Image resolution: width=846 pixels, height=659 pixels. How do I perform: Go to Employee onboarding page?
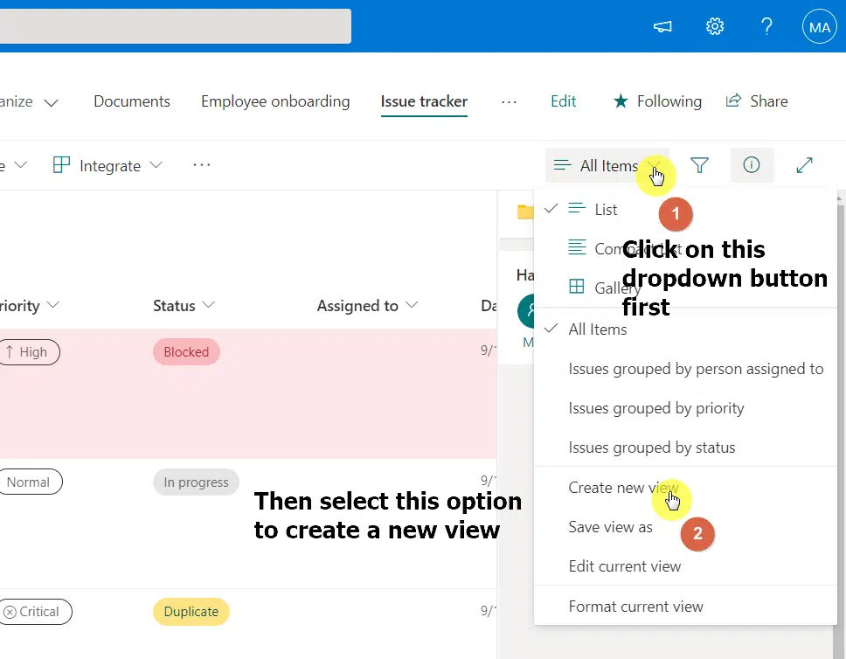click(275, 101)
